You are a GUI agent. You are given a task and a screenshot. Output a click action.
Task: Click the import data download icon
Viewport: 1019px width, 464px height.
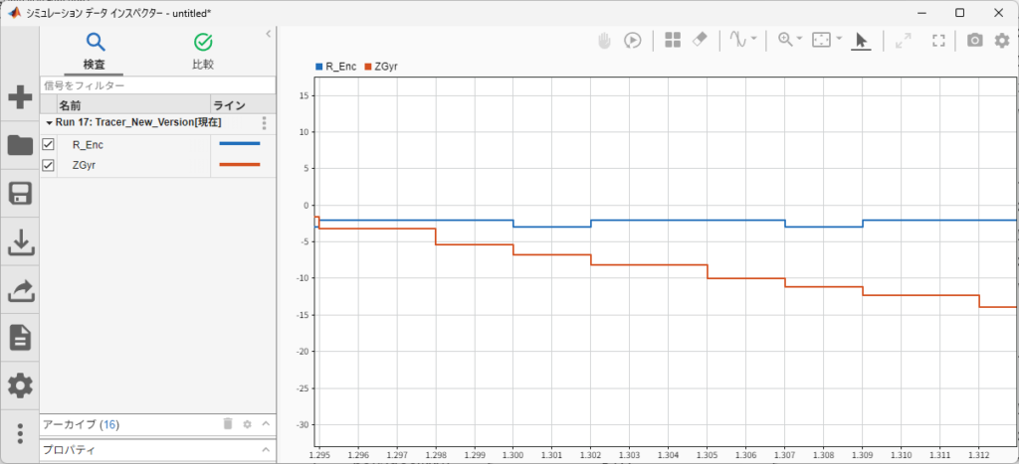(20, 242)
